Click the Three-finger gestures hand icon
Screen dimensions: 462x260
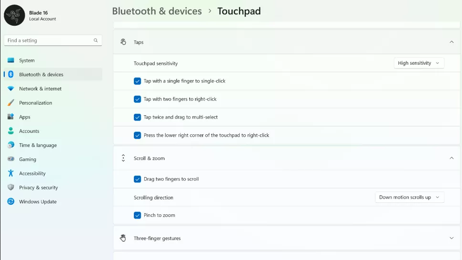123,238
